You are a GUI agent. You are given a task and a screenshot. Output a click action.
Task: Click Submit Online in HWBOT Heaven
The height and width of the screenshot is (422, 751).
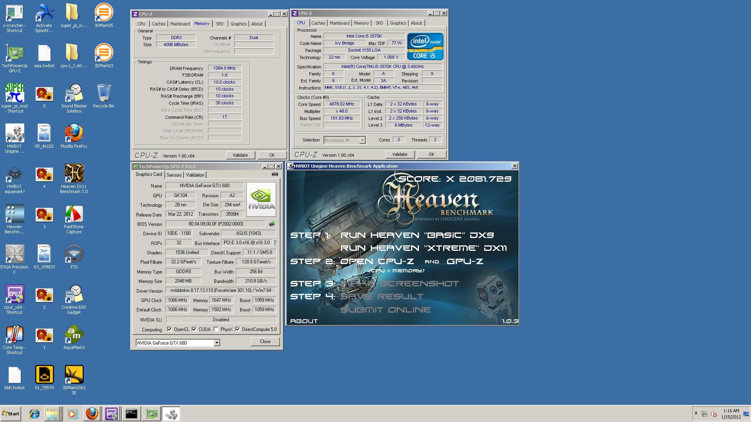[x=386, y=310]
